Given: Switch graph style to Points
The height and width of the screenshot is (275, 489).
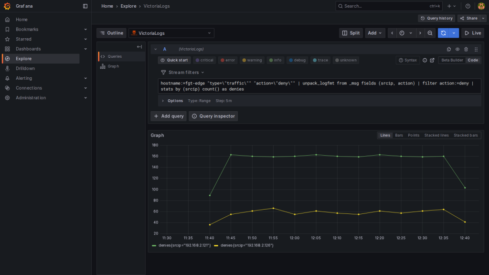Looking at the screenshot, I should pos(414,135).
